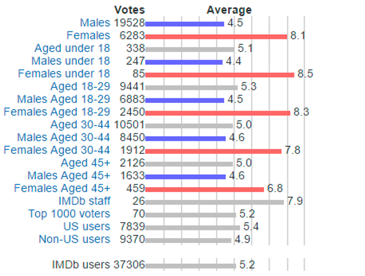
Task: Click the IMDb staff link
Action: click(84, 201)
